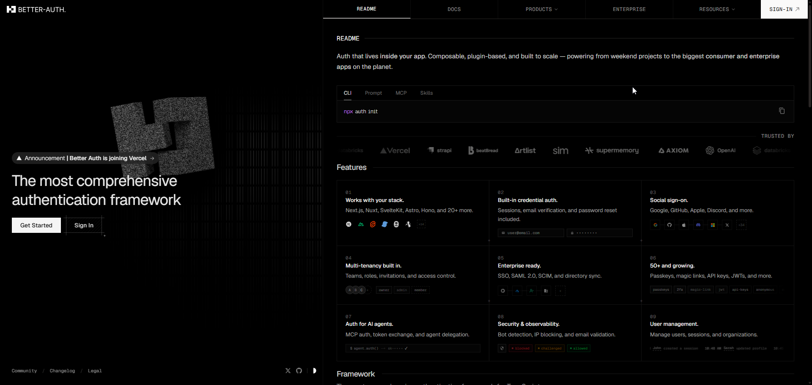Image resolution: width=812 pixels, height=385 pixels.
Task: Click the orange challenged status badge
Action: pyautogui.click(x=550, y=348)
